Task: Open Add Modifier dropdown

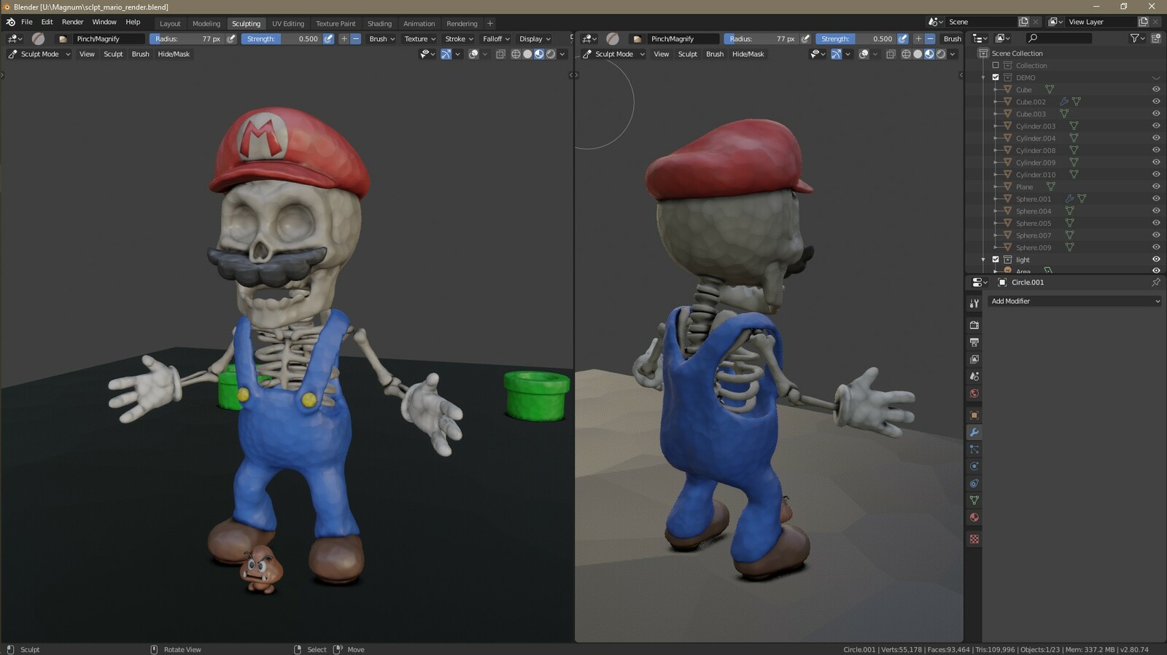Action: pos(1074,301)
